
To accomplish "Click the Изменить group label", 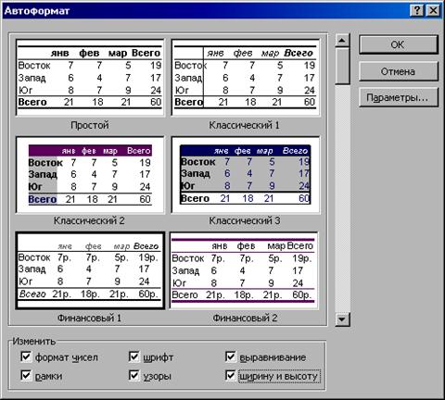I will (34, 342).
